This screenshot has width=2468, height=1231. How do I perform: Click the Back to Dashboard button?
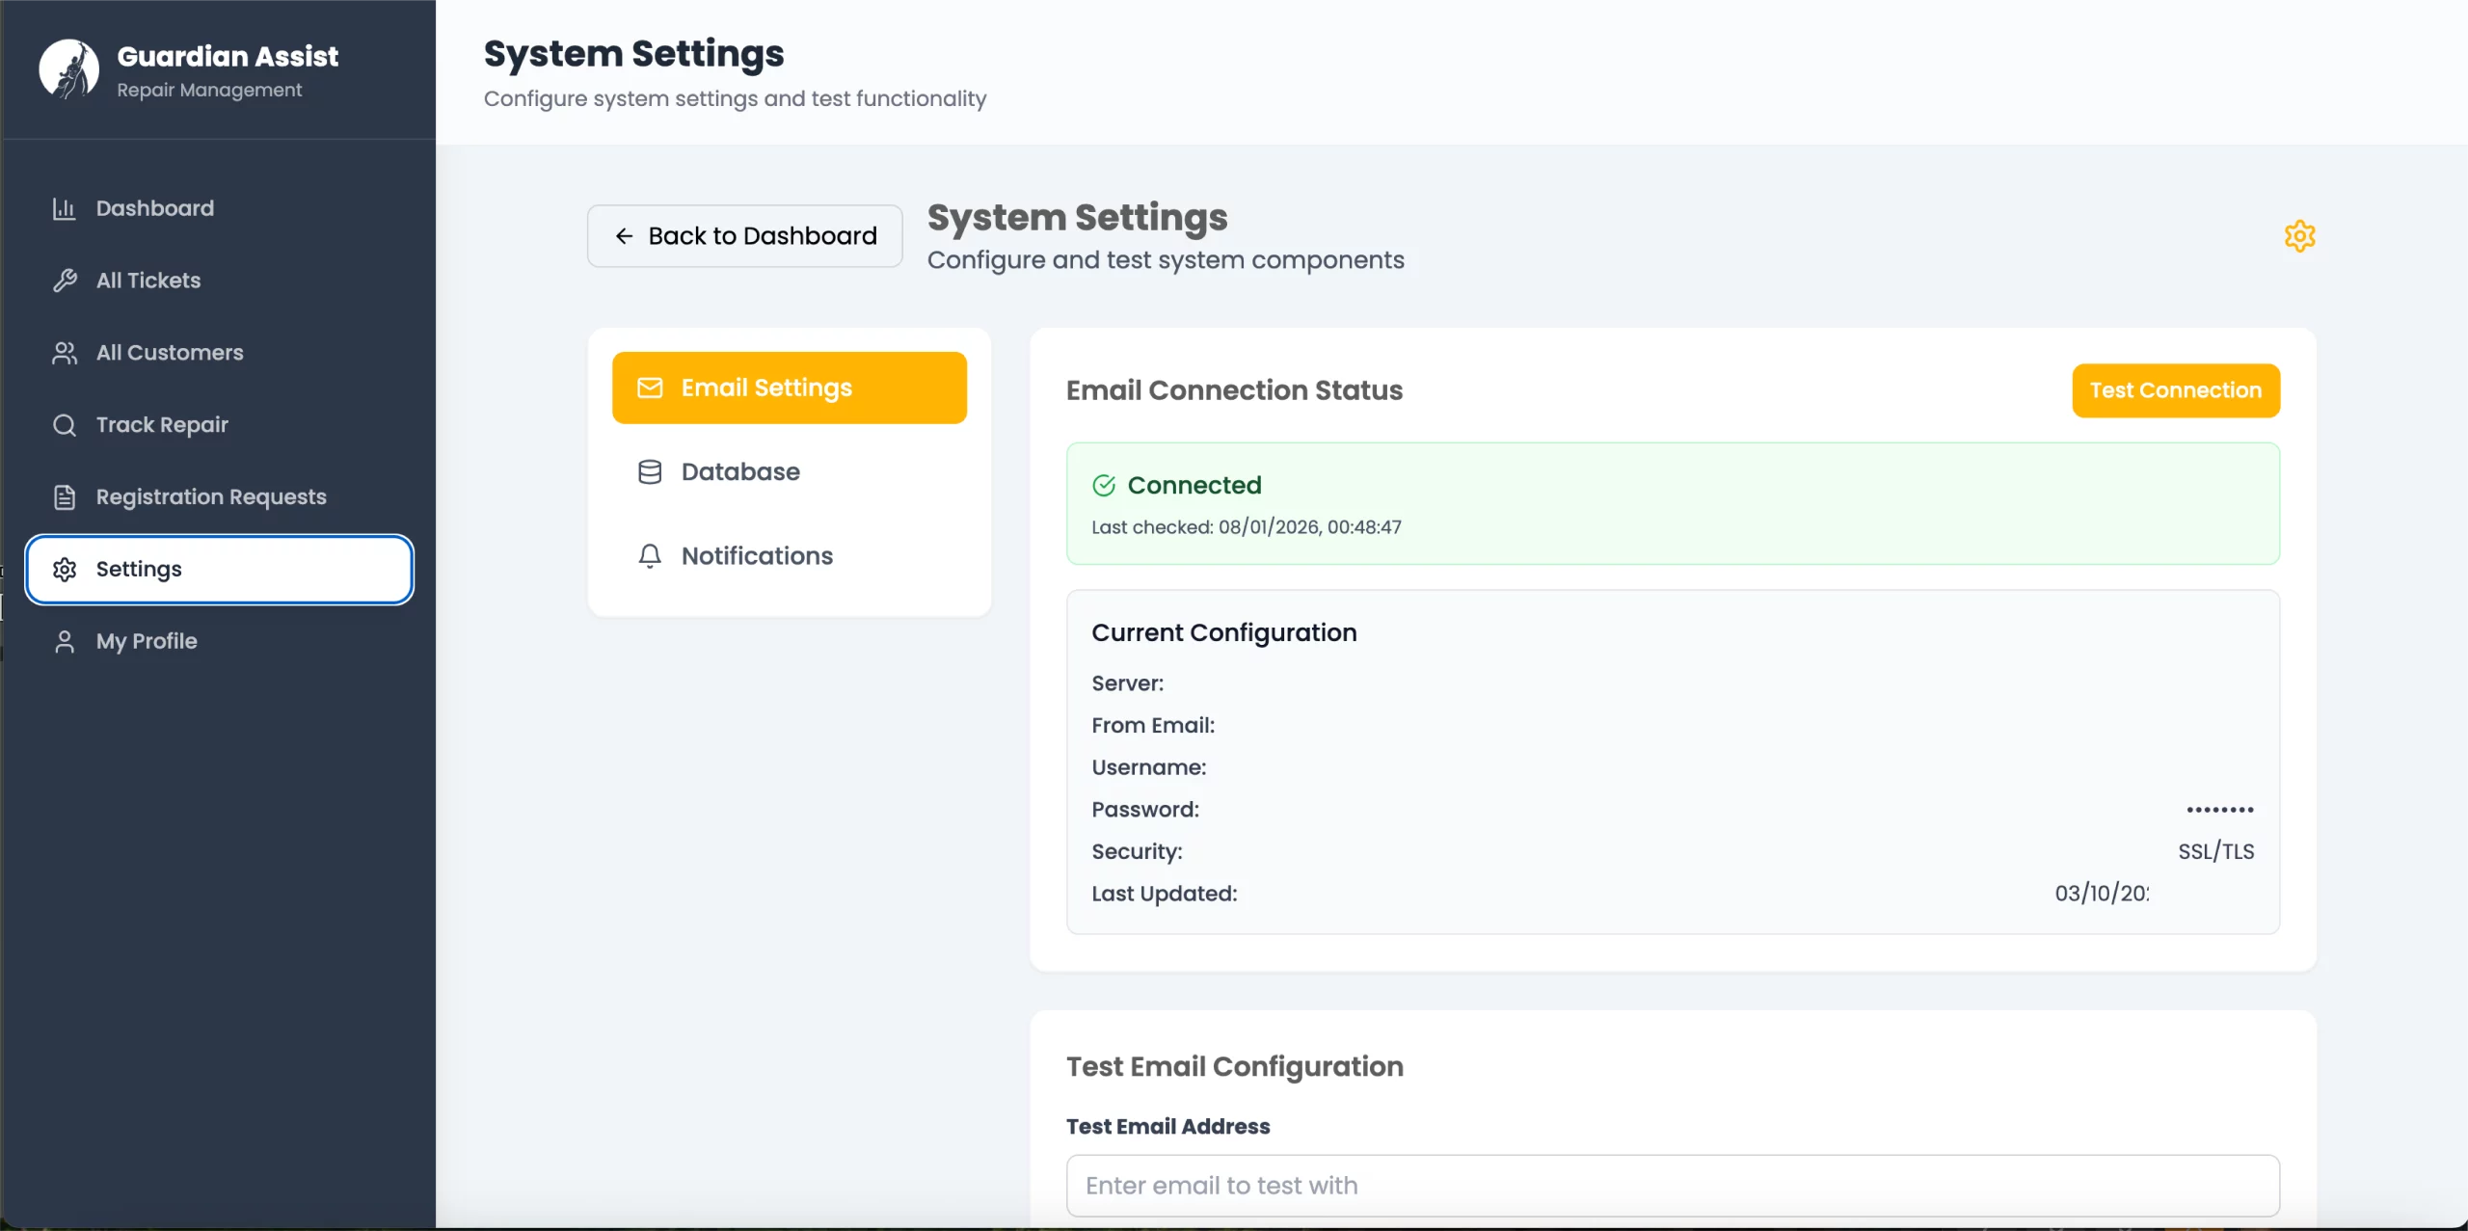tap(745, 236)
